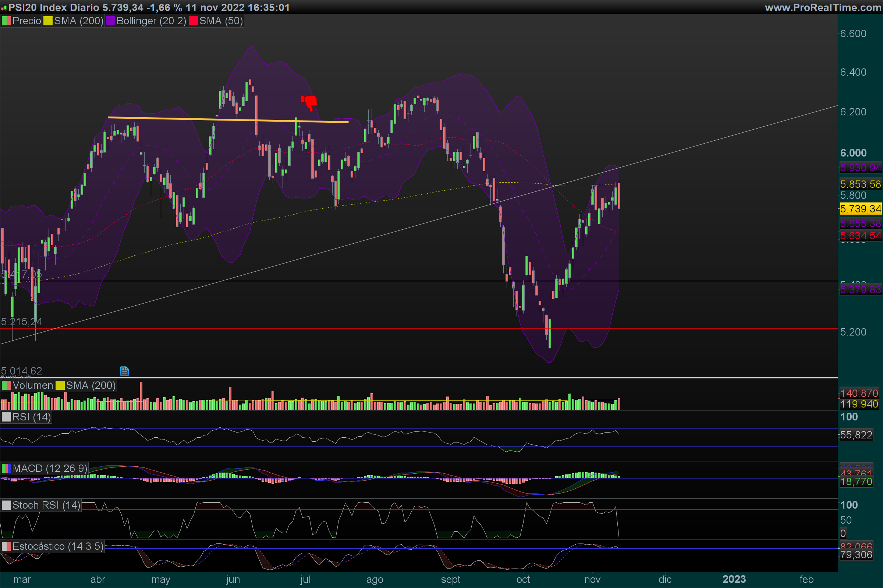Click the Volumen SMA (200) label

coord(91,385)
